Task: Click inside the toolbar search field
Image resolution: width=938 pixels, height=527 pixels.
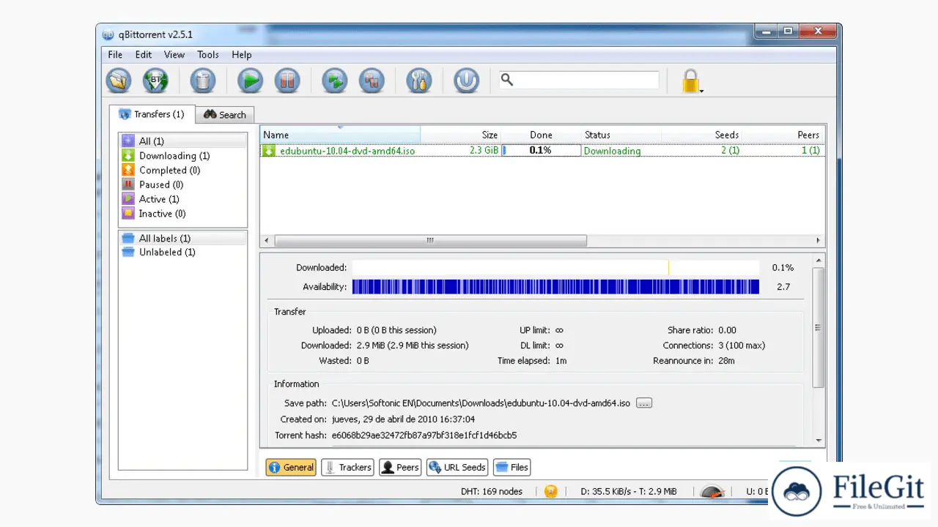Action: 579,80
